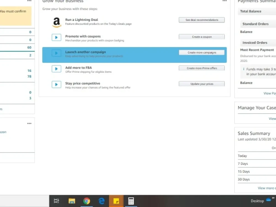Viewport: 276px width, 207px height.
Task: Click the Feature discounted products description text
Action: click(x=99, y=24)
